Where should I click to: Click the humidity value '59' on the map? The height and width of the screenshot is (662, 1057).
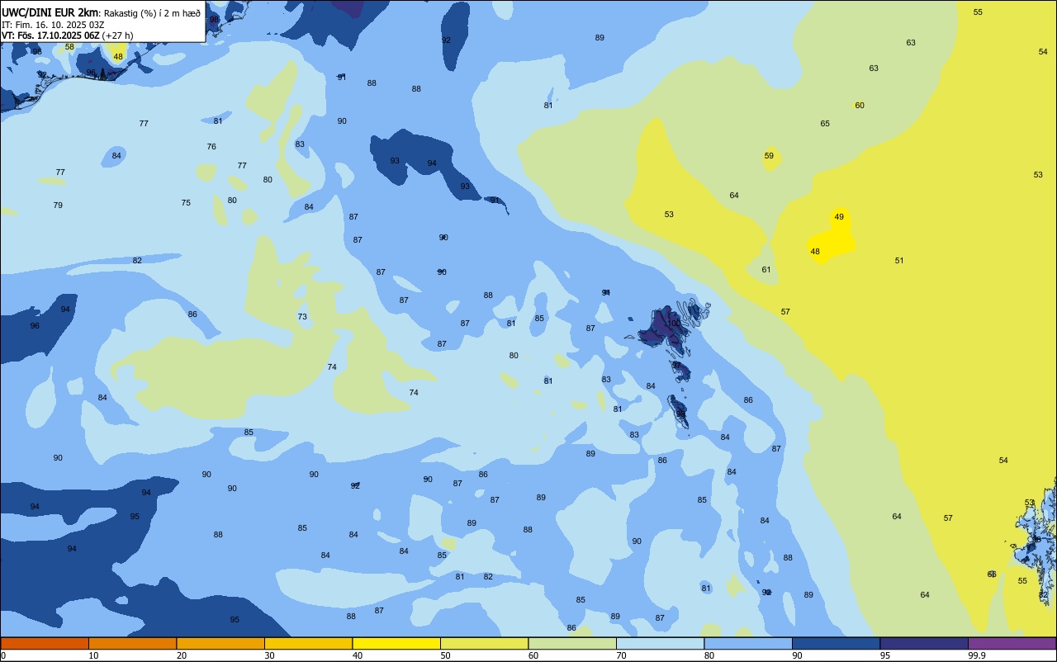[769, 156]
